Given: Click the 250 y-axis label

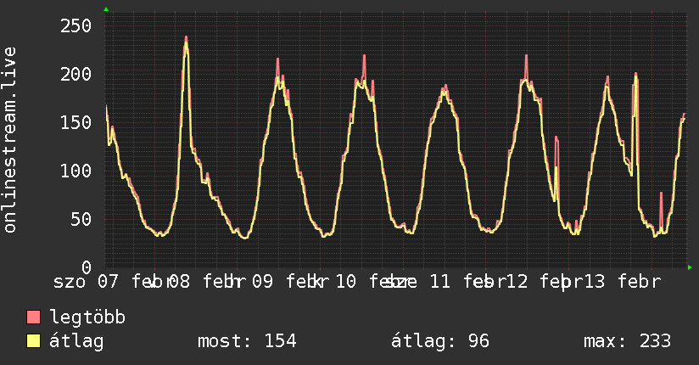Looking at the screenshot, I should (75, 25).
